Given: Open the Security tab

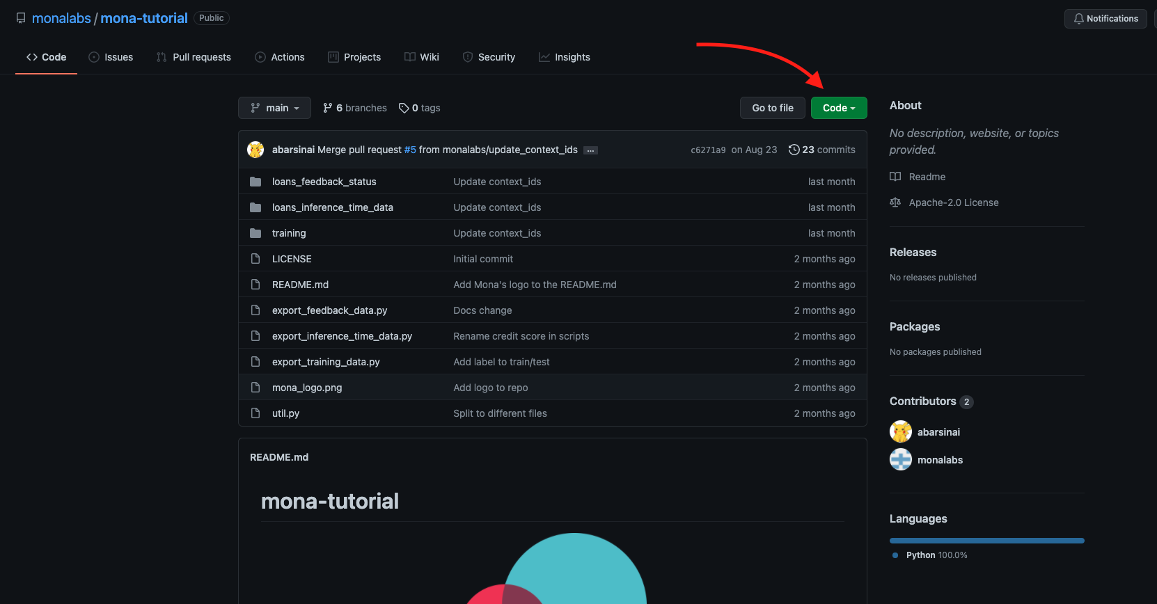Looking at the screenshot, I should 489,57.
